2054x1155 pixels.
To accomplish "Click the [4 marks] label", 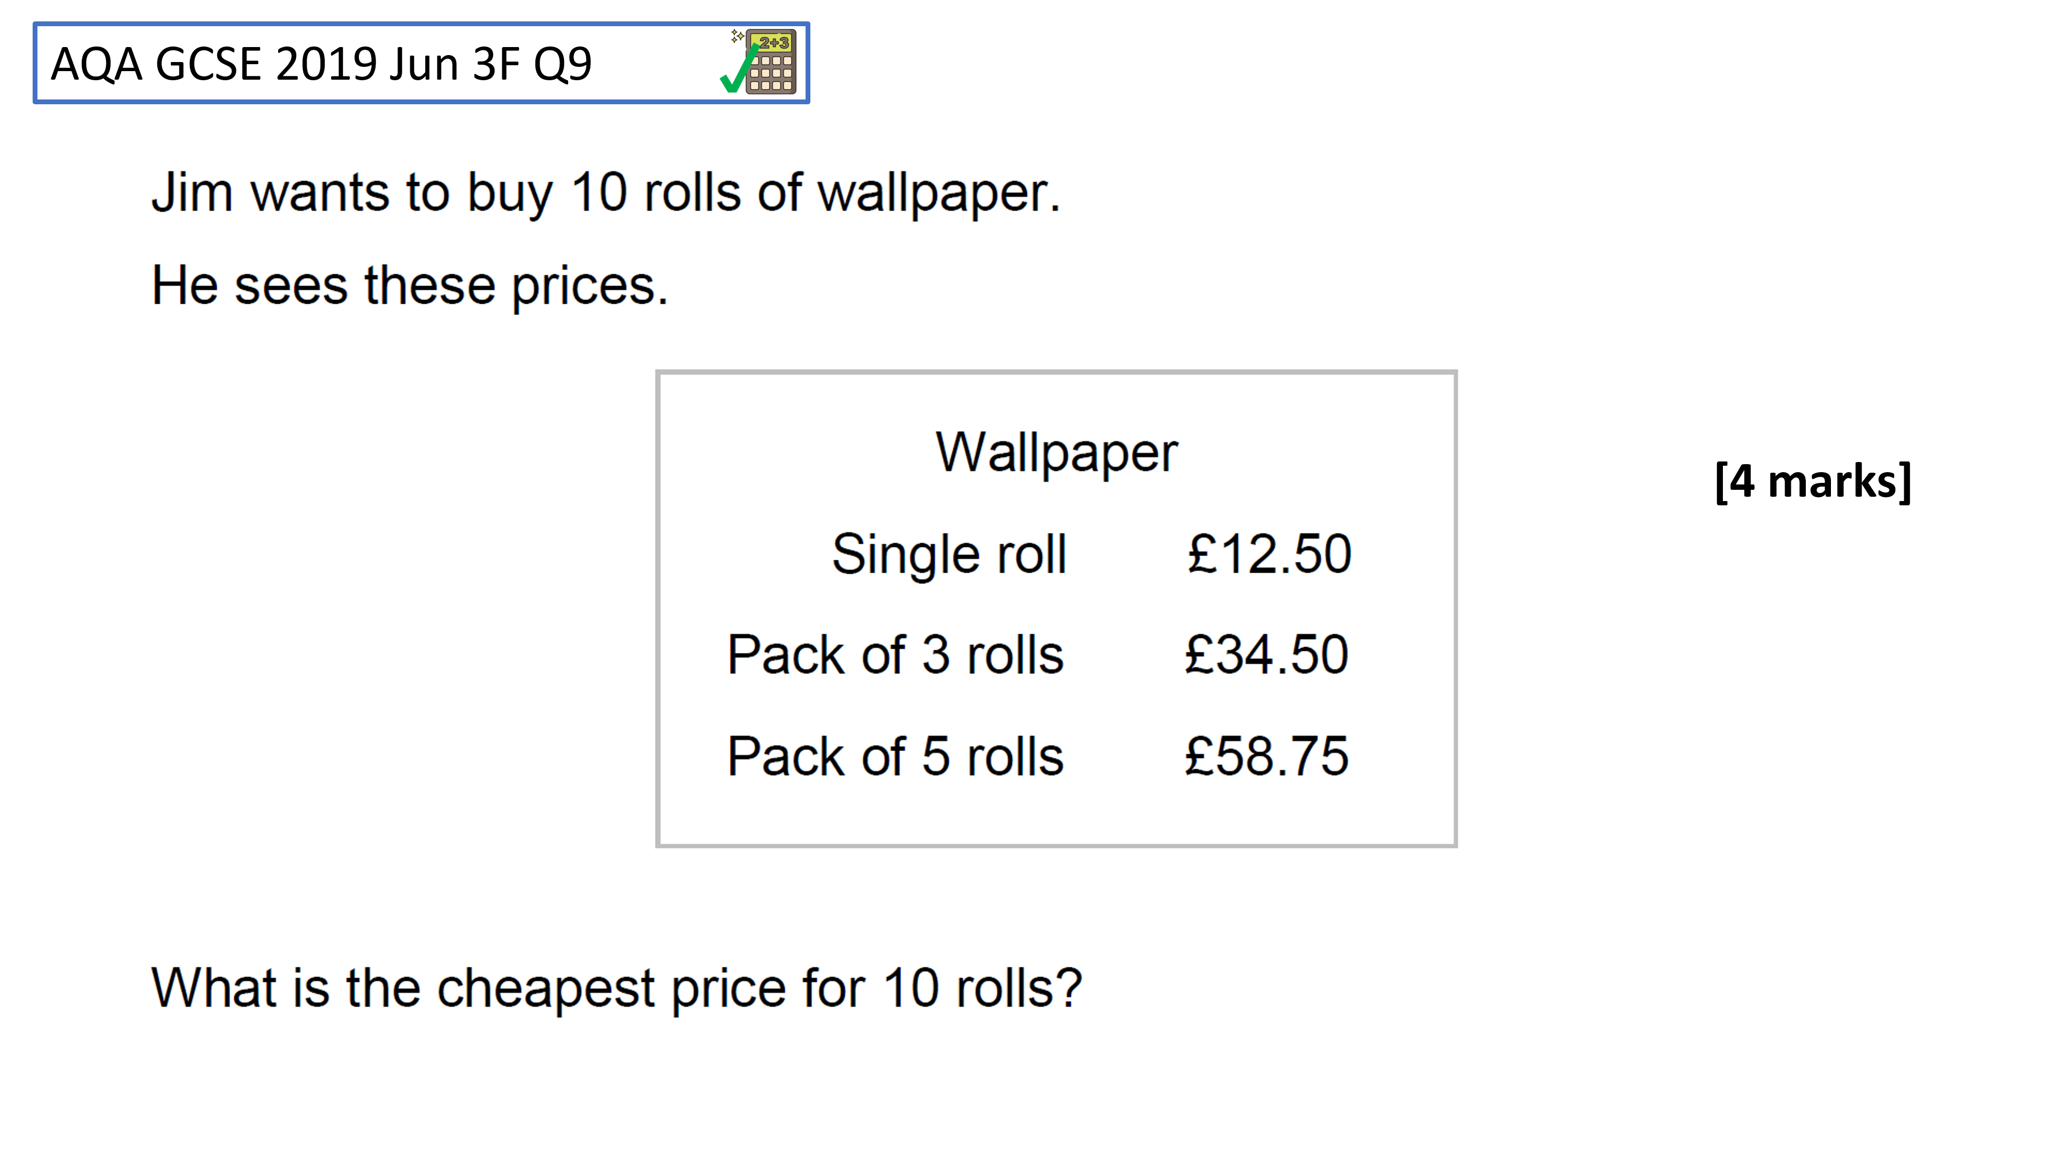I will pyautogui.click(x=1812, y=481).
